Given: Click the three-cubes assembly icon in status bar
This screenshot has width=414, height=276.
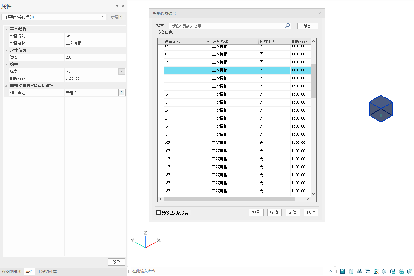Looking at the screenshot, I should click(x=359, y=271).
